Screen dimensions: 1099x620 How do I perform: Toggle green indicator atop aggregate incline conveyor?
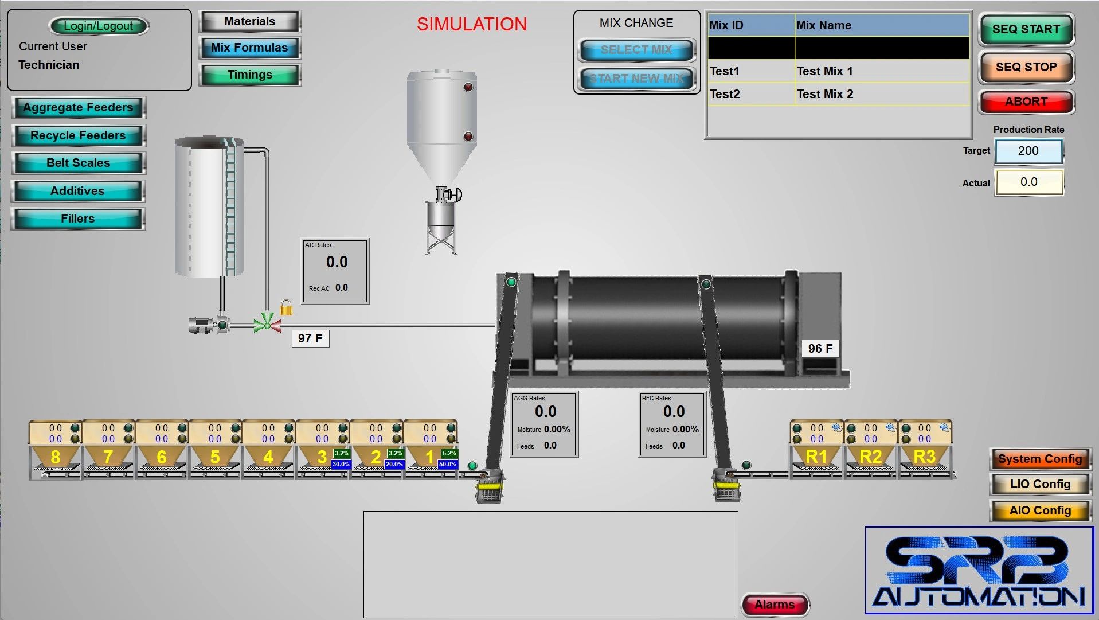pyautogui.click(x=511, y=282)
